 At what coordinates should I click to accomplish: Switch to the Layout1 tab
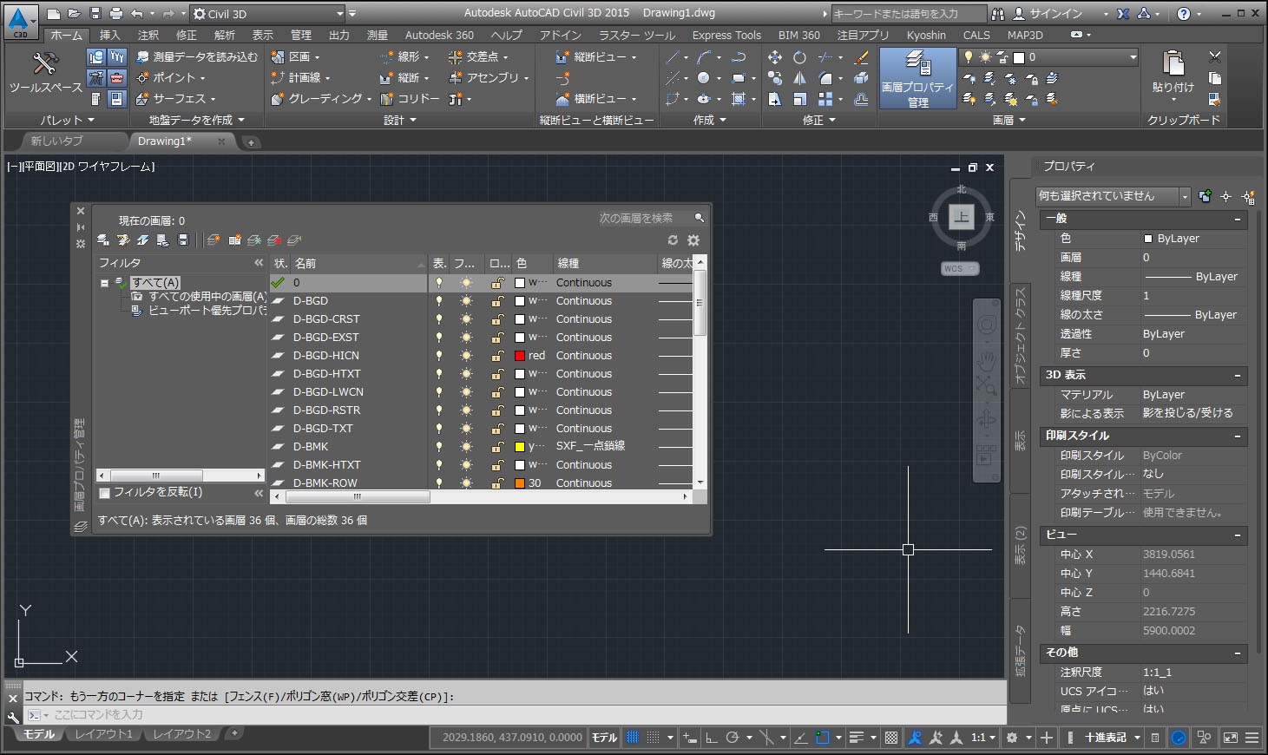tap(103, 734)
